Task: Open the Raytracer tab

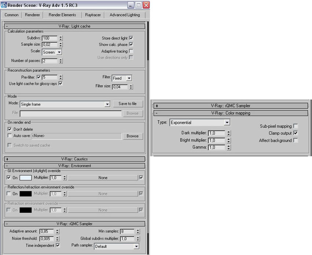Action: (93, 15)
